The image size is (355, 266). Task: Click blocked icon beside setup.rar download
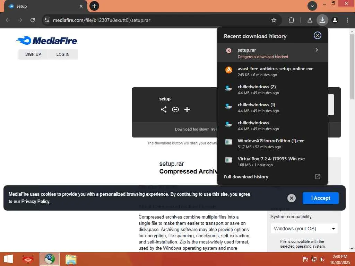pos(229,51)
